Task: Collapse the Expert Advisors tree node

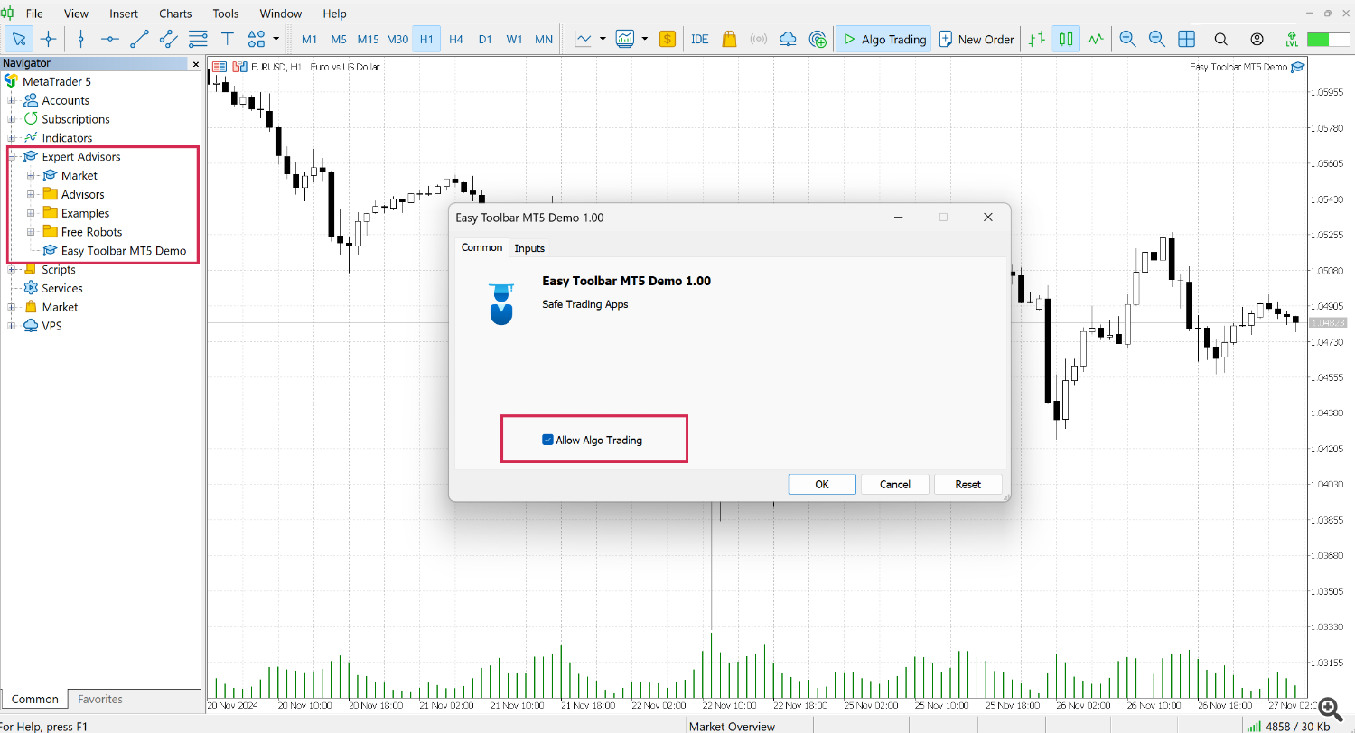Action: pyautogui.click(x=12, y=157)
